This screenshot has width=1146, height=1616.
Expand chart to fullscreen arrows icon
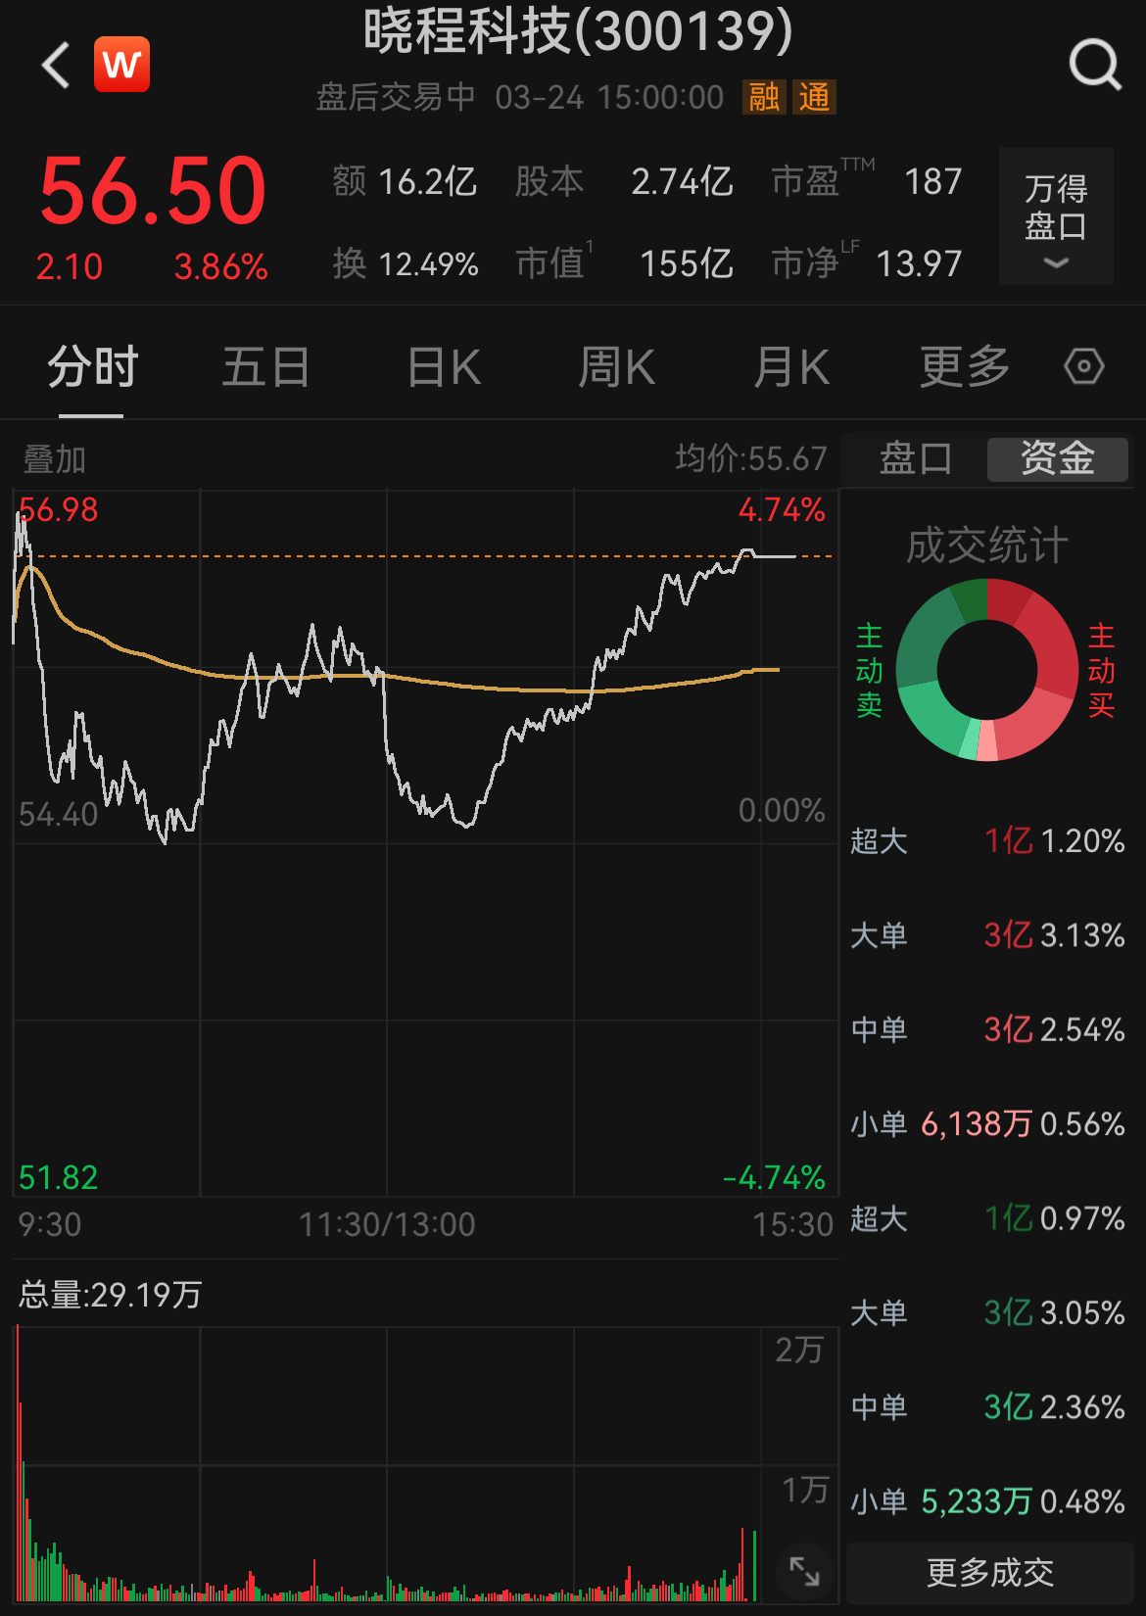(804, 1571)
